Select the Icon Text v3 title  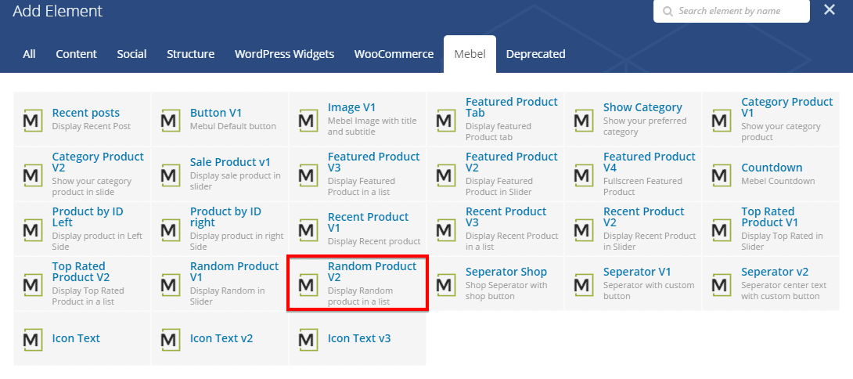pyautogui.click(x=359, y=338)
